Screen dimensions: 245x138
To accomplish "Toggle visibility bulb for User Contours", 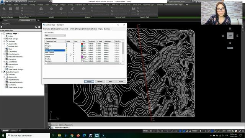I will coord(67,54).
